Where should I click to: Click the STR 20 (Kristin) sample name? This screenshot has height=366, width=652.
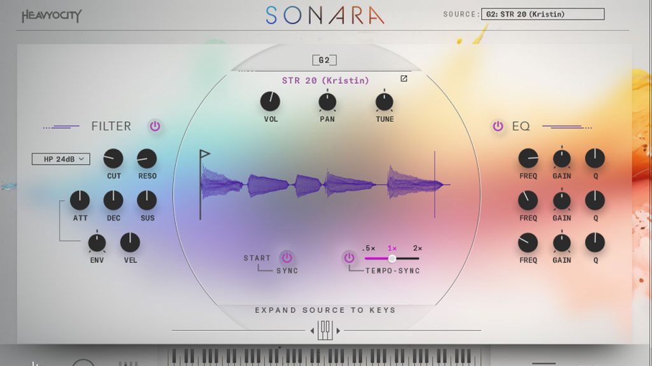pos(325,81)
